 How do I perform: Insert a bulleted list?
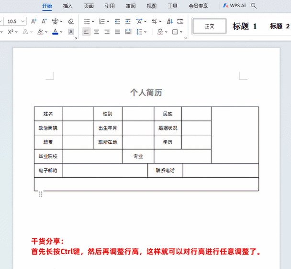point(87,22)
